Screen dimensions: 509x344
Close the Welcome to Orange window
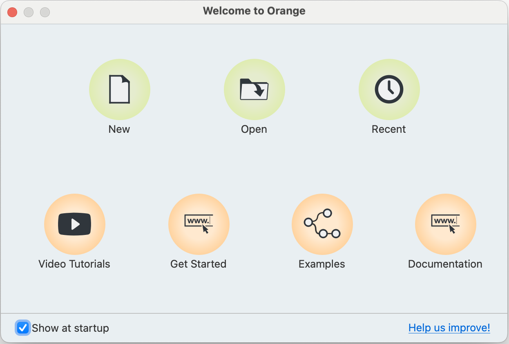tap(12, 12)
